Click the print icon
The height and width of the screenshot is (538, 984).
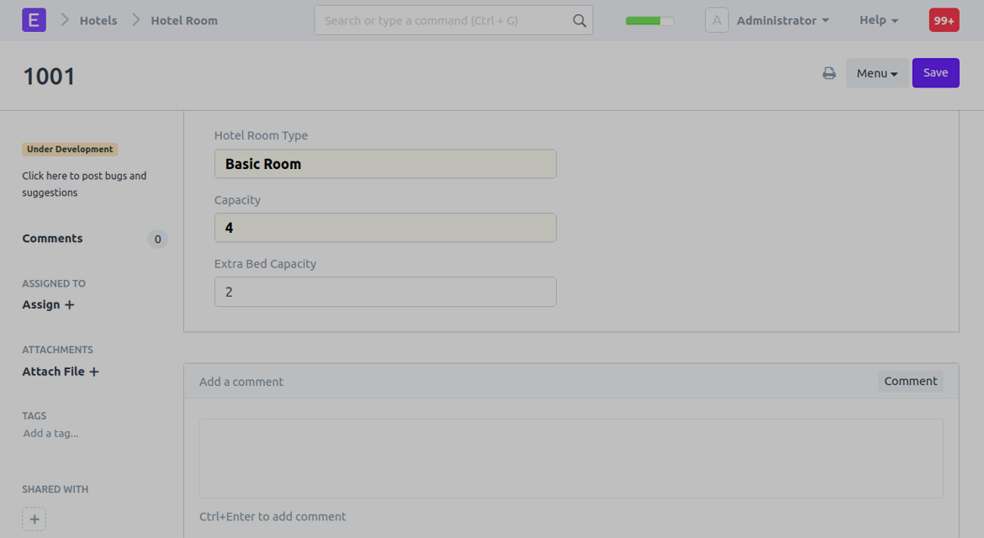(x=829, y=73)
